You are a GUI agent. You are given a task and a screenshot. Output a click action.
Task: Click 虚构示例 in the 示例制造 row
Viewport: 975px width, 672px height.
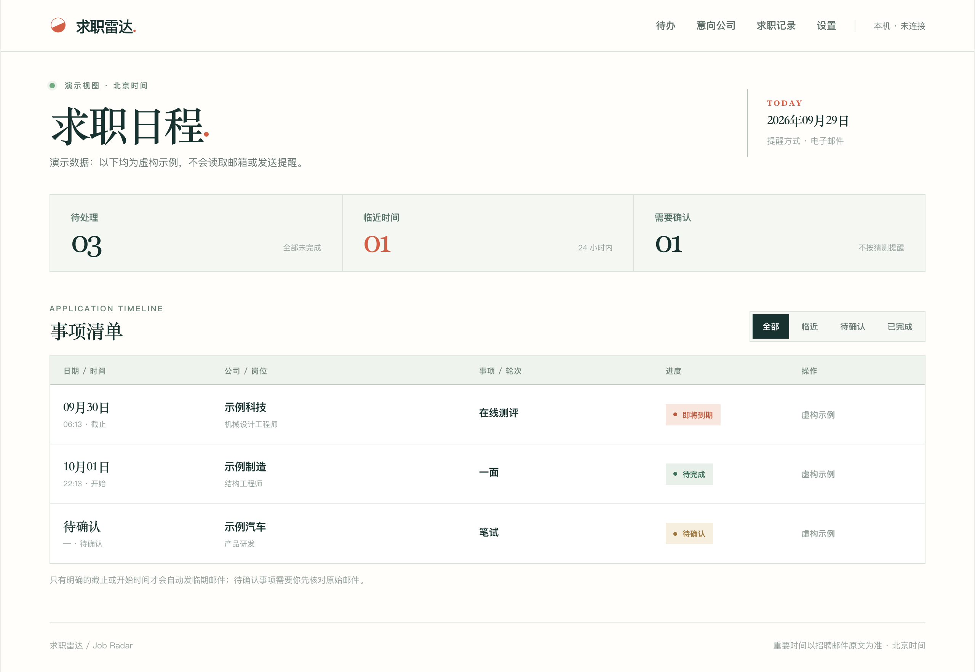818,474
